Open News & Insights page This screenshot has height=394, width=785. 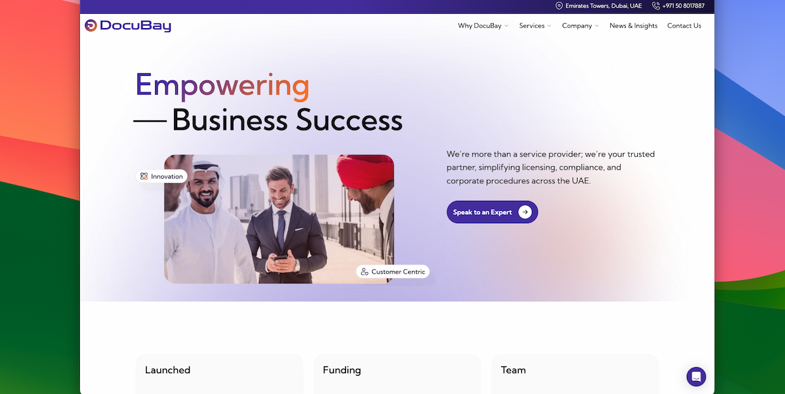point(633,26)
